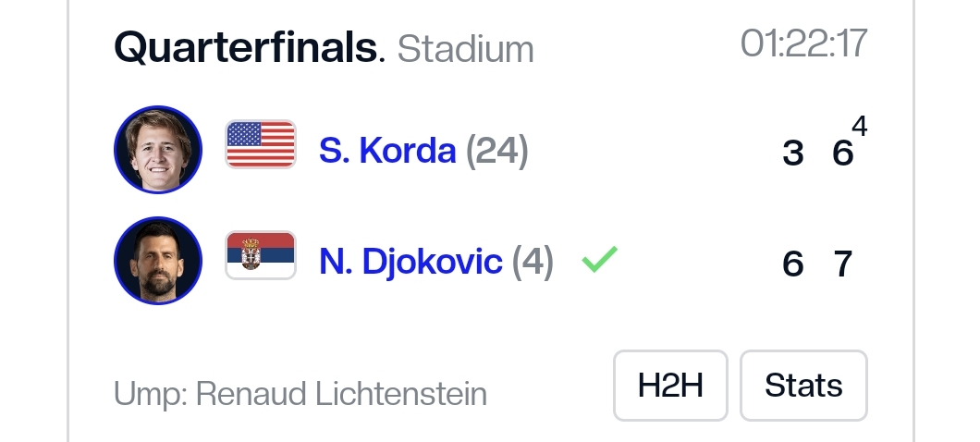
Task: Open the N. Djokovic player link
Action: tap(410, 262)
